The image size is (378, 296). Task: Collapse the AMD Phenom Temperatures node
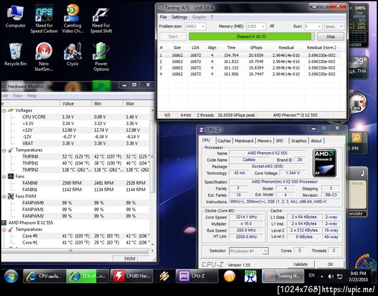pos(4,230)
